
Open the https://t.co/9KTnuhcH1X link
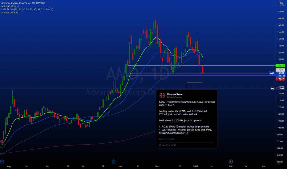pyautogui.click(x=173, y=133)
